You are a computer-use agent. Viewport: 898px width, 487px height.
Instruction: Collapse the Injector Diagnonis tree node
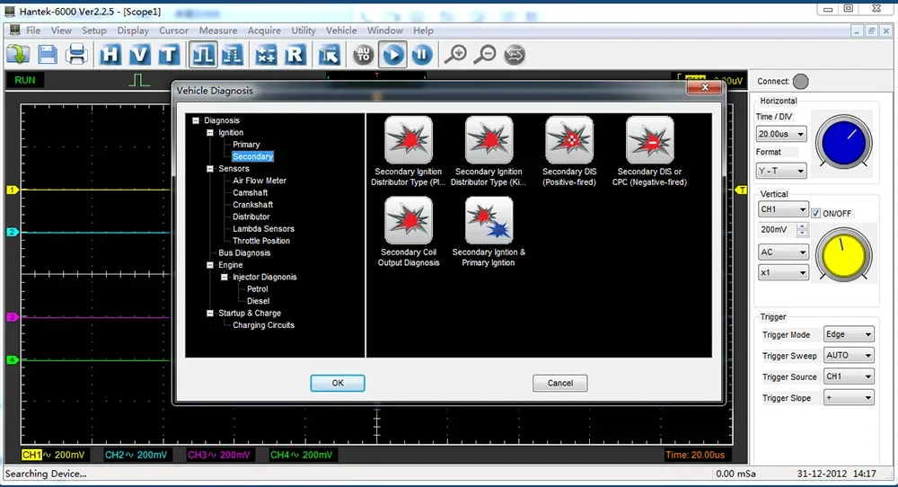click(224, 278)
